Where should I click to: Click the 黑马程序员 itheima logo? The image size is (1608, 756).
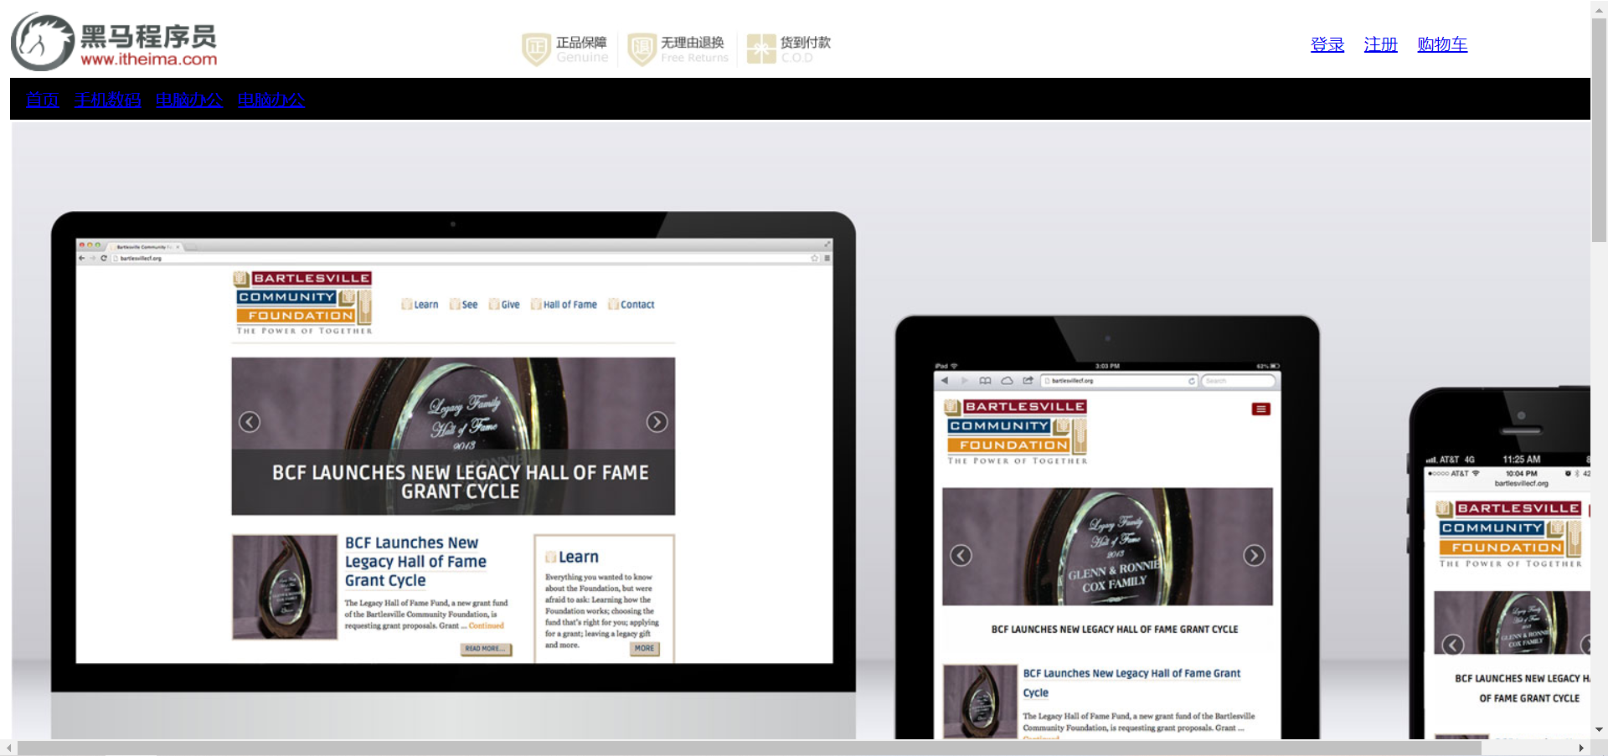[114, 42]
